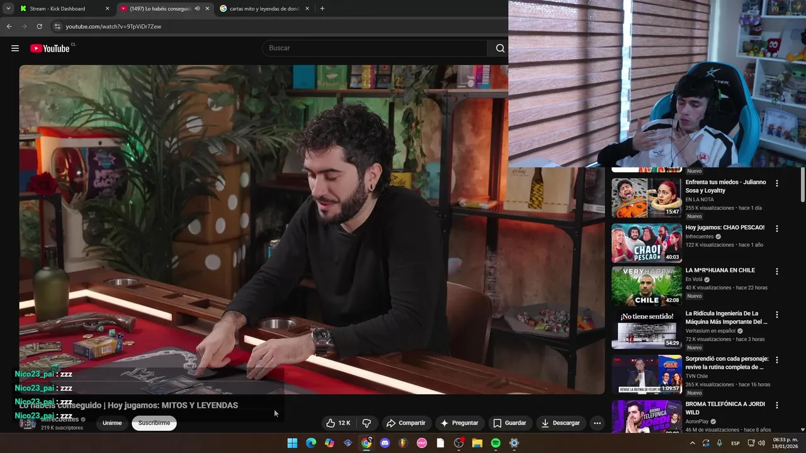
Task: Focus the Buscar search field
Action: coord(375,48)
